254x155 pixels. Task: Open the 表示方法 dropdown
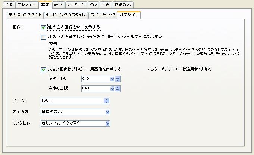75,112
